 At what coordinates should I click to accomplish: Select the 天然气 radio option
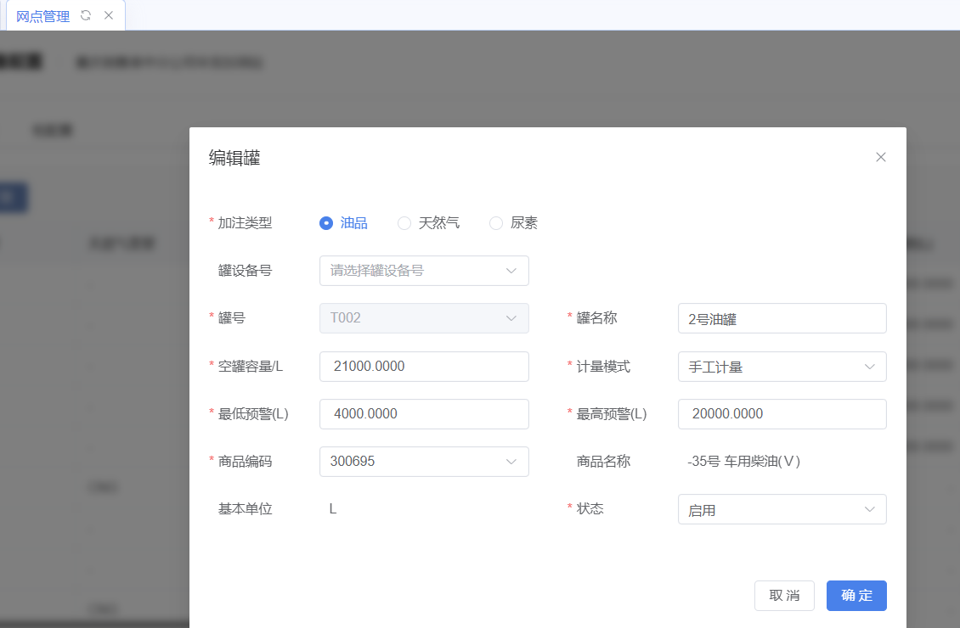[404, 223]
